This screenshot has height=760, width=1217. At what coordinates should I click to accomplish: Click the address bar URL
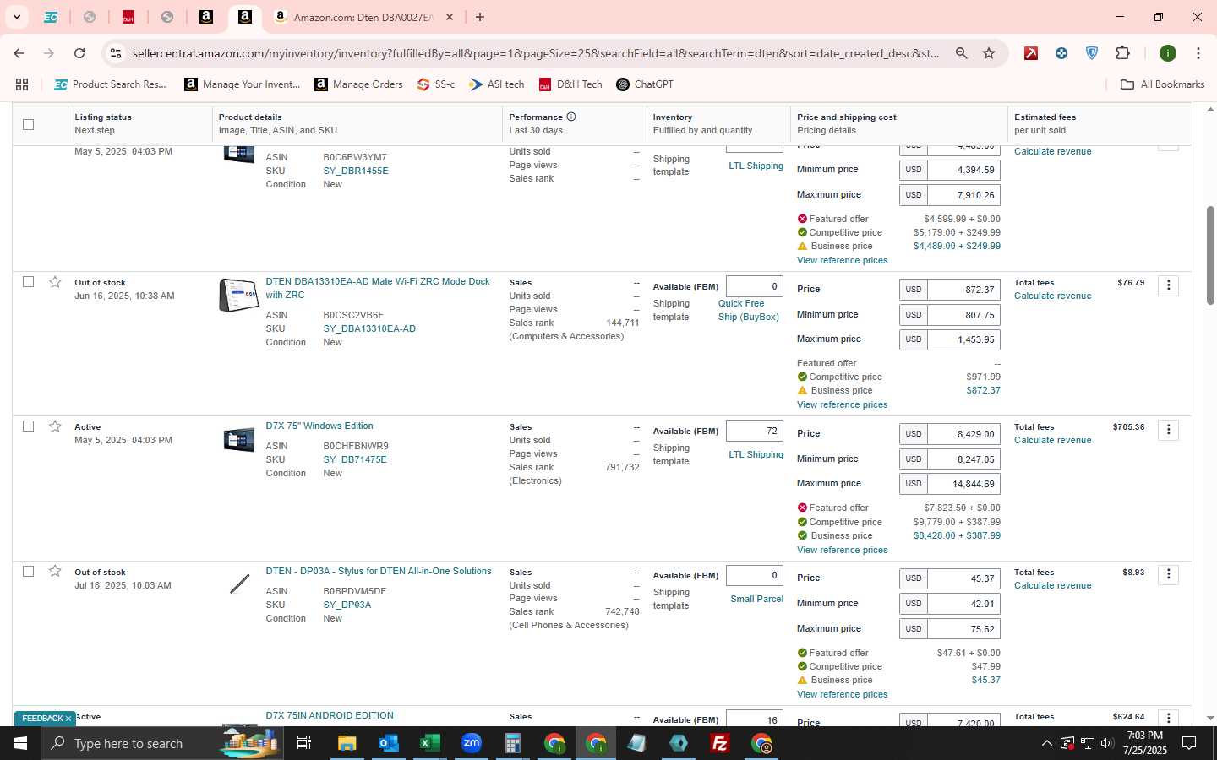pos(535,53)
